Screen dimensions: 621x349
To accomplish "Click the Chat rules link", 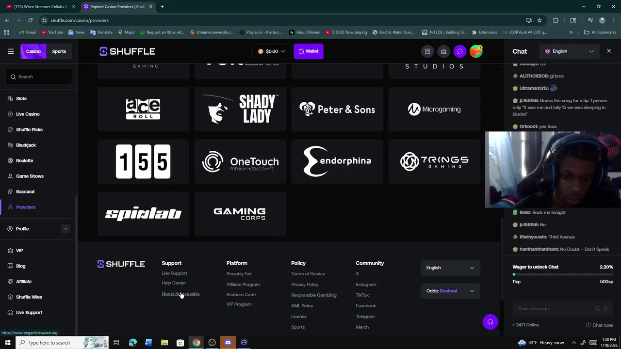I will click(x=600, y=325).
